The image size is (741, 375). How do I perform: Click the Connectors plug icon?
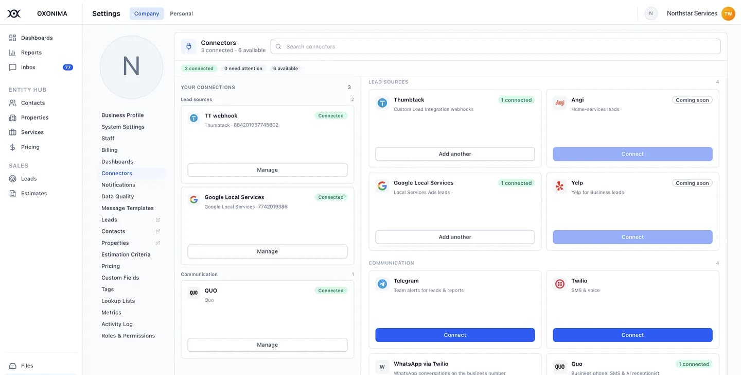[189, 46]
